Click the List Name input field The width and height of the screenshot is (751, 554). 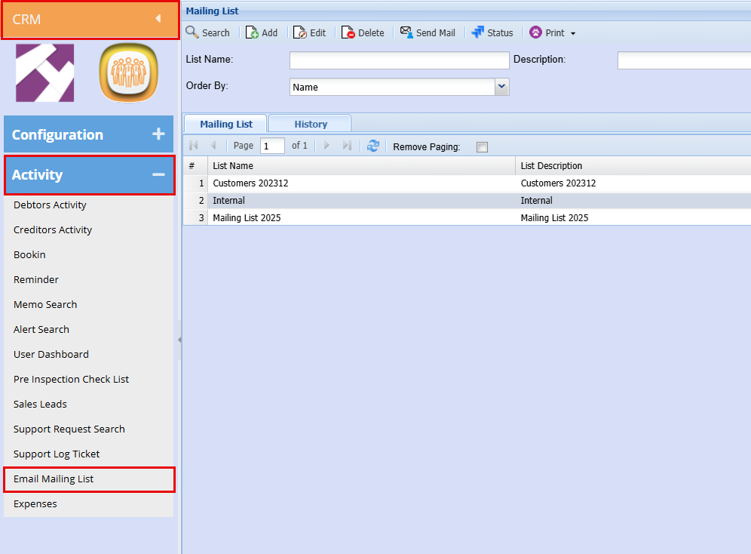pyautogui.click(x=399, y=60)
